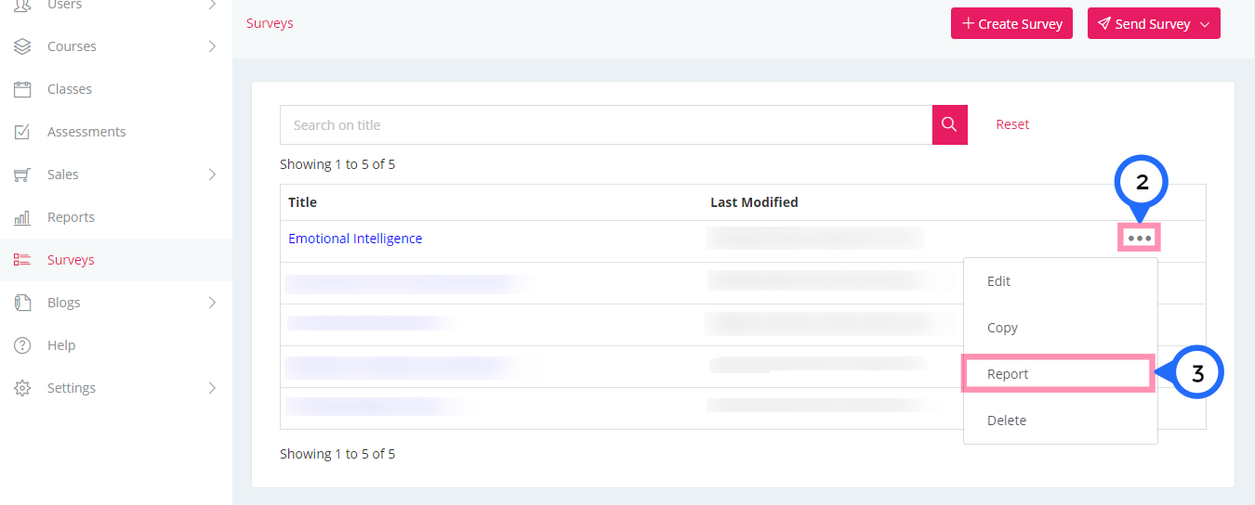Click the Users sidebar icon
Viewport: 1255px width, 505px height.
[x=22, y=5]
